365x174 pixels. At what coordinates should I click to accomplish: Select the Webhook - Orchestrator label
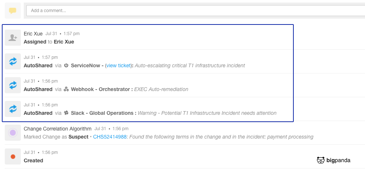pyautogui.click(x=100, y=89)
